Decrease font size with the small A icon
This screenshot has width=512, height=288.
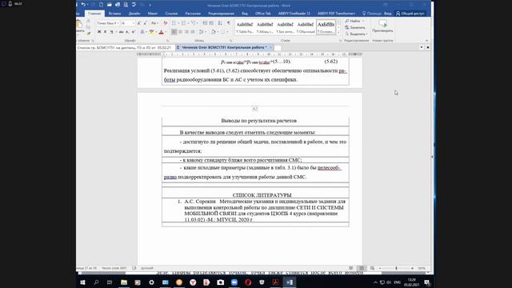[x=145, y=23]
